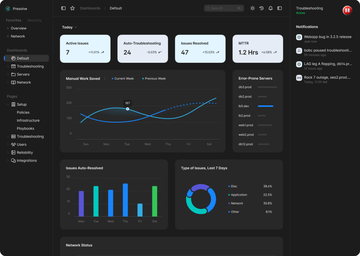Click the Rack 7 outage broadcast icon

coord(299,78)
